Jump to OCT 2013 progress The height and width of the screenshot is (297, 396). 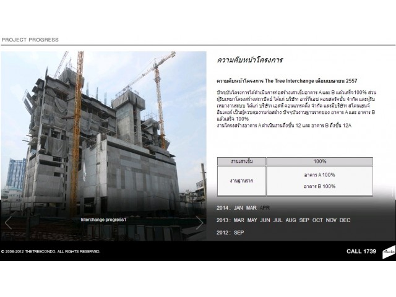click(317, 220)
